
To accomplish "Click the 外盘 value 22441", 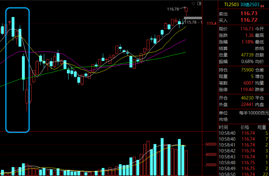I will [x=247, y=104].
